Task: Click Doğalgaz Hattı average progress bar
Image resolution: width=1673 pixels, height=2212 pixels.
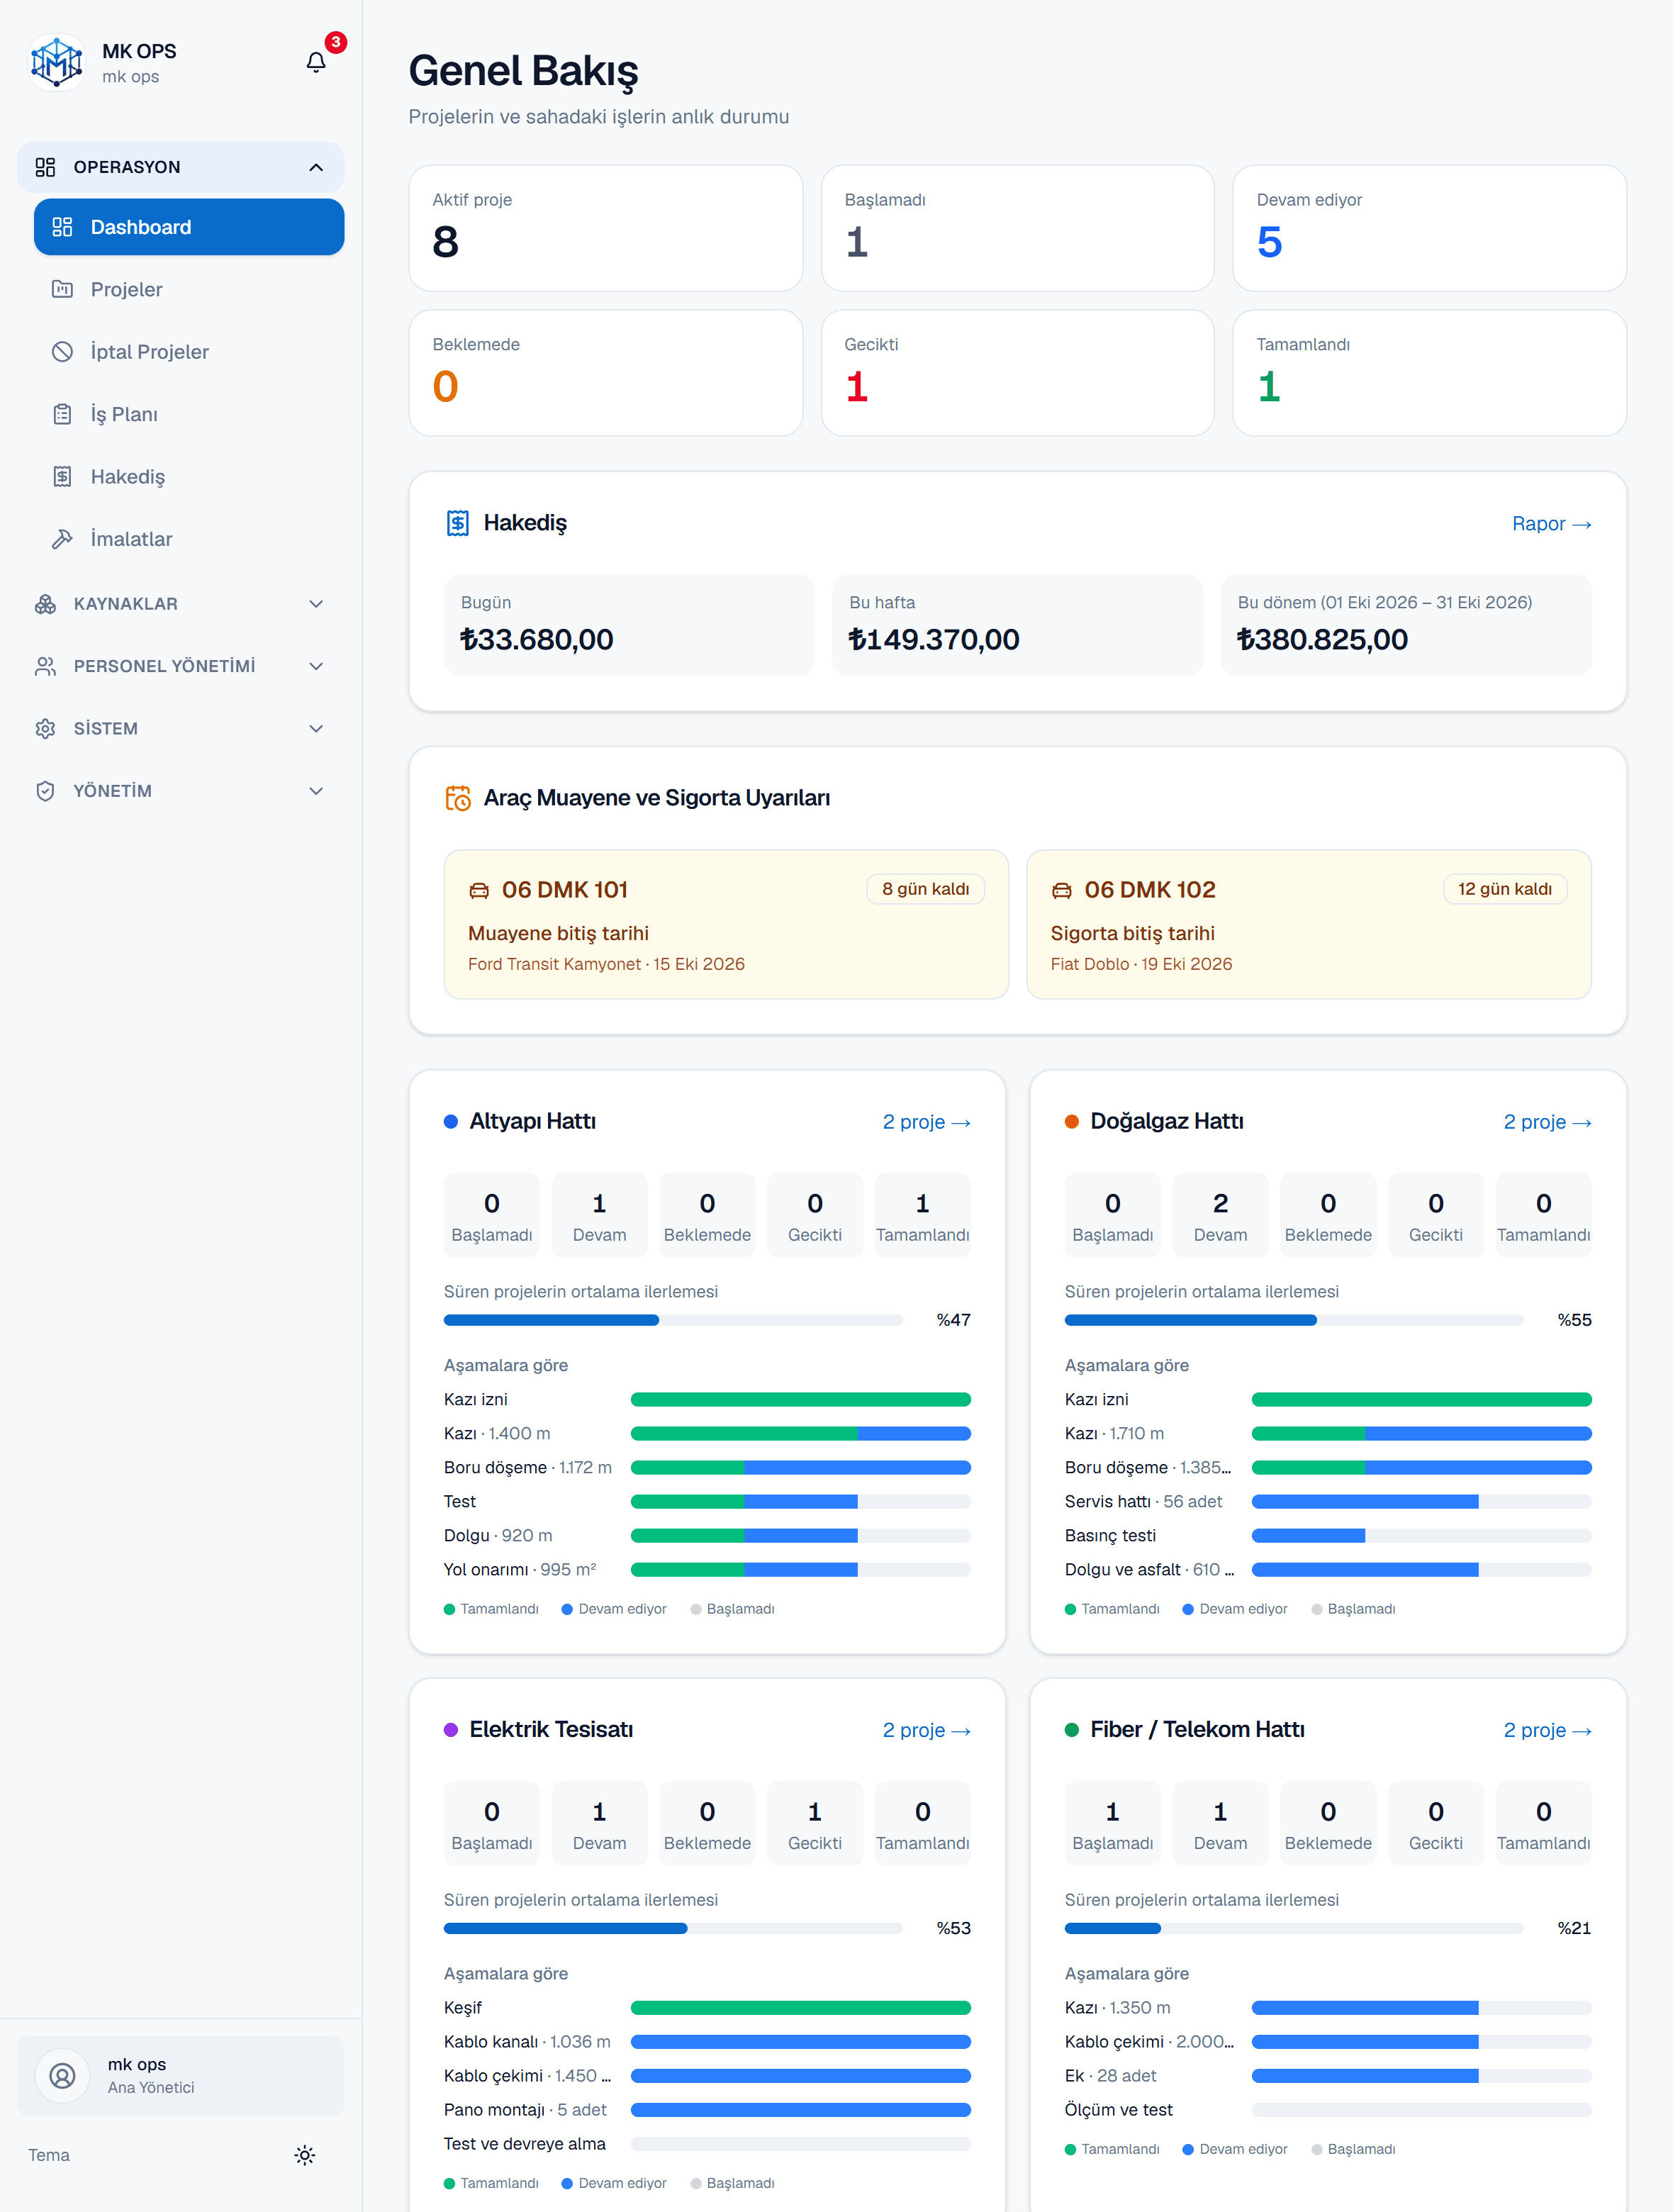Action: [1294, 1320]
